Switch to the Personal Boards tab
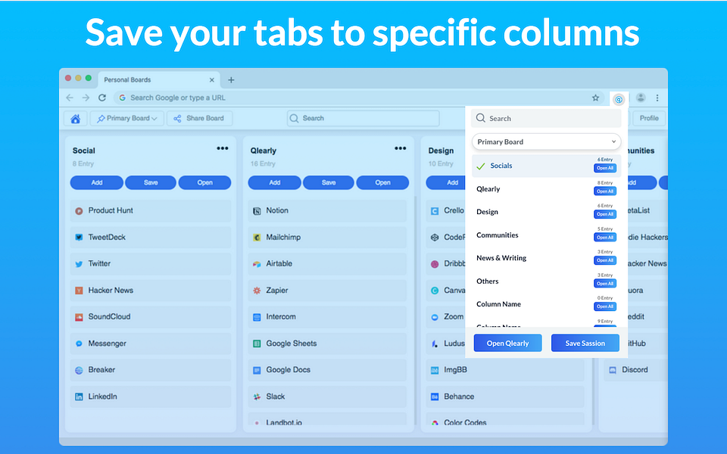Screen dimensions: 727x454 coord(158,79)
